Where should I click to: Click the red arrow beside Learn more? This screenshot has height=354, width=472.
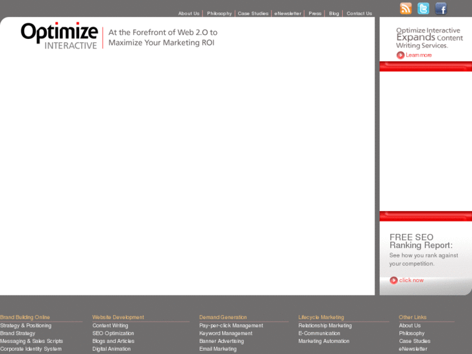click(x=401, y=55)
